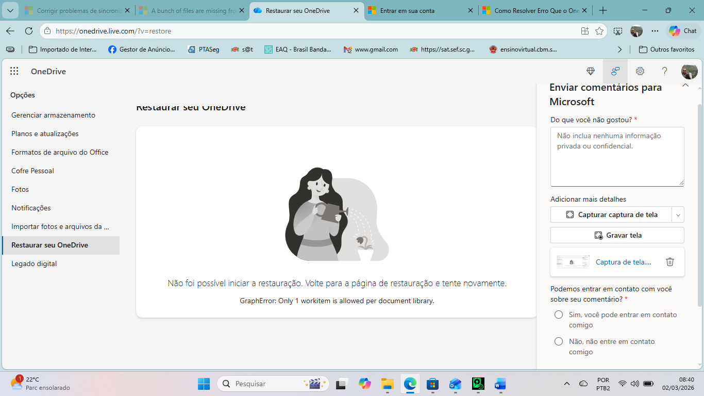This screenshot has height=396, width=704.
Task: Click the Gravar tela button
Action: (x=617, y=235)
